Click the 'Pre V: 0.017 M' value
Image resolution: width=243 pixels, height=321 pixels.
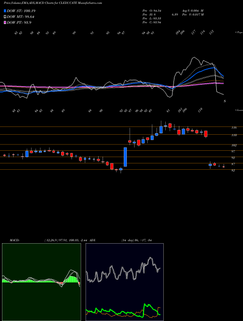pos(192,14)
